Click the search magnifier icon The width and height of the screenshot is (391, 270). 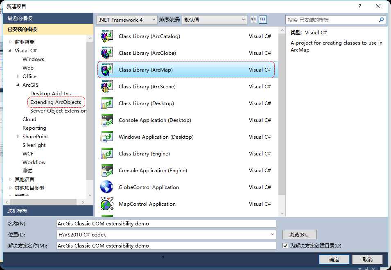(381, 20)
